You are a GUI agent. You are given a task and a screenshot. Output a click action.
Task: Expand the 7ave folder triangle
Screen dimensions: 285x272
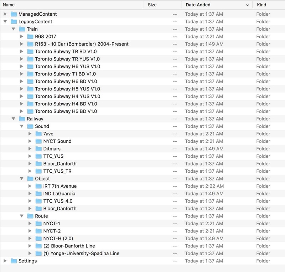click(30, 134)
